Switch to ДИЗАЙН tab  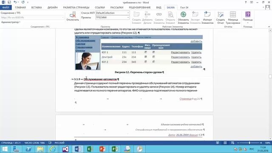pos(52,8)
